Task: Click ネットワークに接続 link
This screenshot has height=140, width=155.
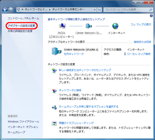Action: (70, 90)
